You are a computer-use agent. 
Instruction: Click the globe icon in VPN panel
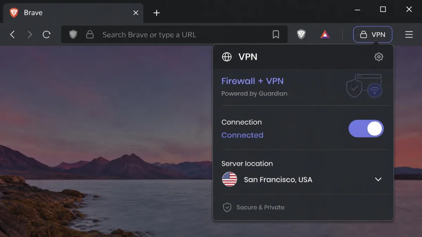(227, 57)
